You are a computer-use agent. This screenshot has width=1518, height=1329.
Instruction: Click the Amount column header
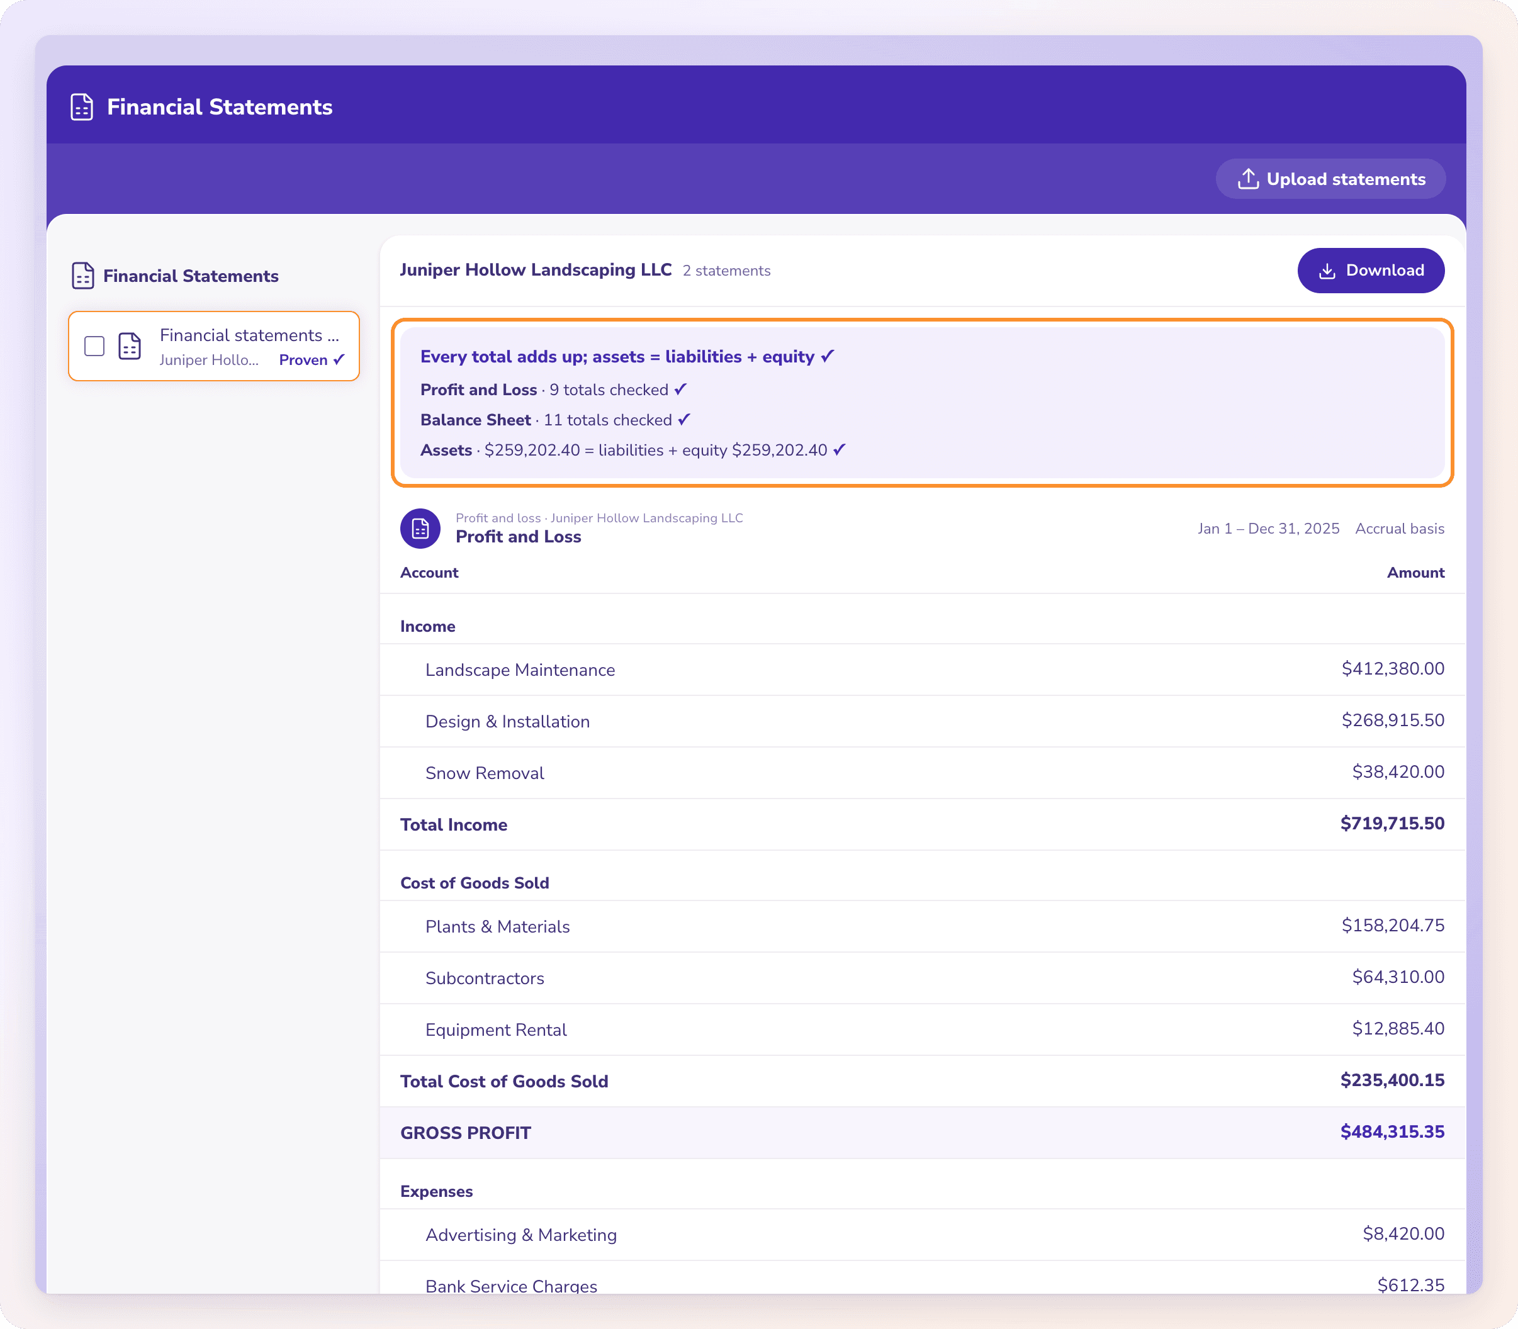pyautogui.click(x=1415, y=573)
